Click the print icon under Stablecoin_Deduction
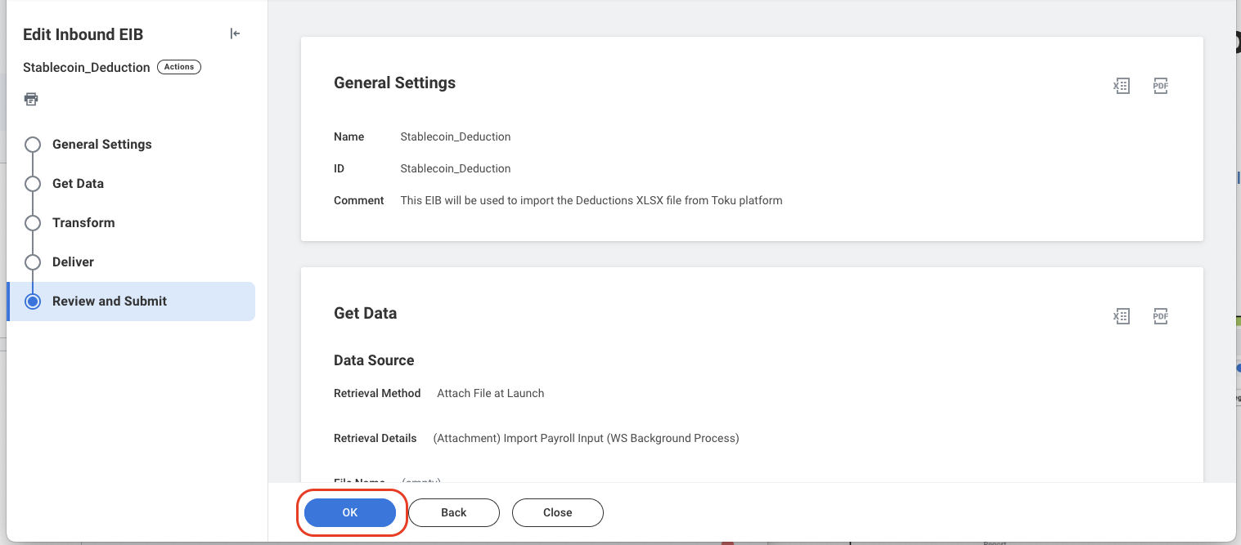Viewport: 1241px width, 545px height. tap(31, 99)
